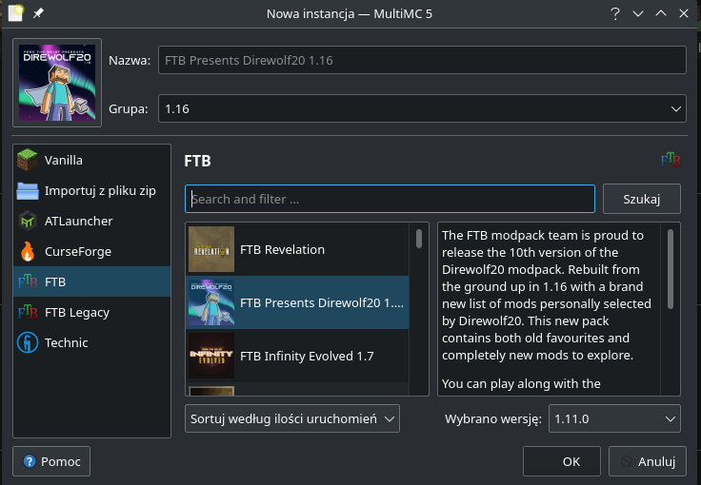Select FTB Revelation in the list
Screen dimensions: 701x485
pyautogui.click(x=297, y=249)
